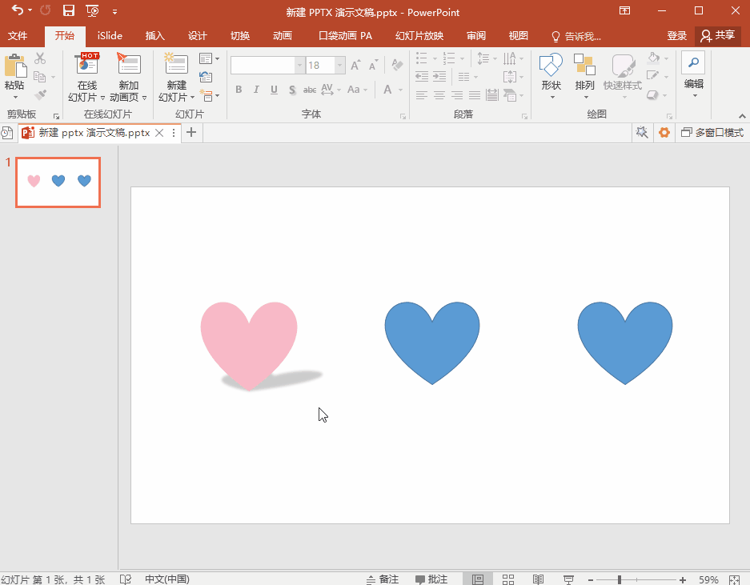Click the New Slide (新建幻灯片) icon
The image size is (750, 585).
(x=176, y=63)
